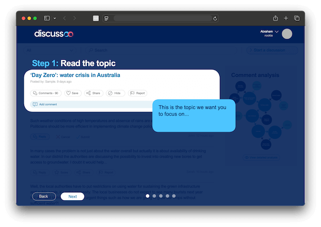Image resolution: width=321 pixels, height=227 pixels.
Task: Show Safari tab overview
Action: tap(297, 18)
